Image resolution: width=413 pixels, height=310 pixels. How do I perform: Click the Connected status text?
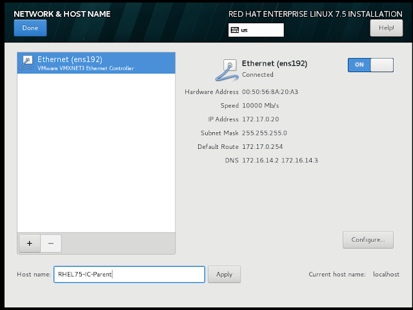point(257,75)
